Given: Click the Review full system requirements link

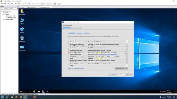Looking at the screenshot, I should [x=76, y=68].
